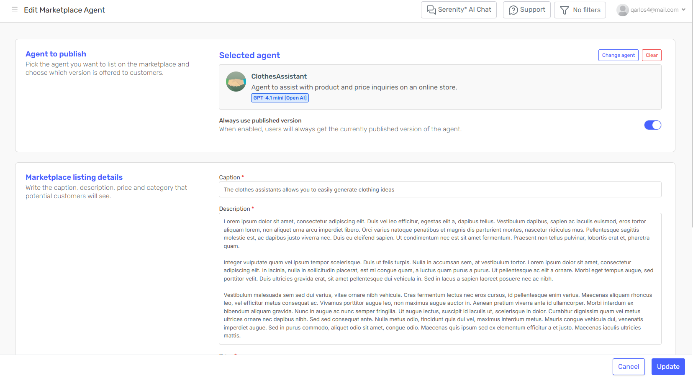Click the user avatar icon
693x378 pixels.
coord(623,10)
